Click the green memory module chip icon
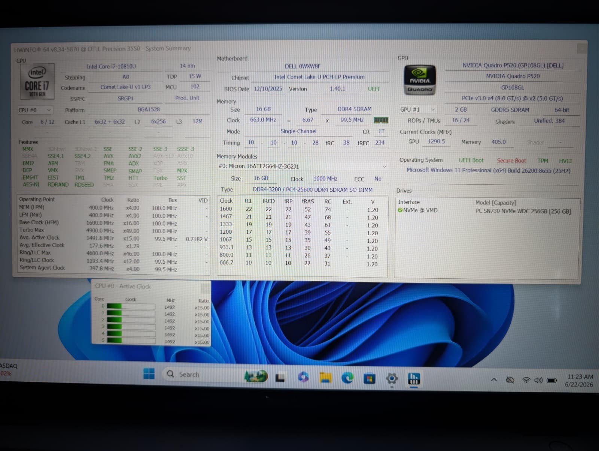The height and width of the screenshot is (451, 599). pos(381,120)
